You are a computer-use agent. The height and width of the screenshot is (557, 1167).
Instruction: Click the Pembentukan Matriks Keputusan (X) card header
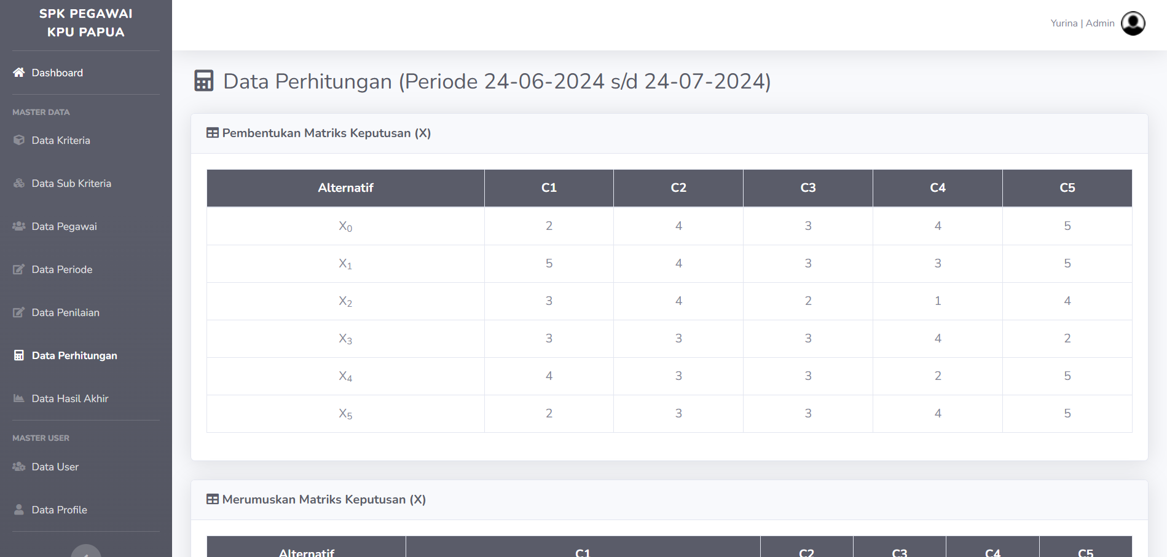[x=669, y=133]
